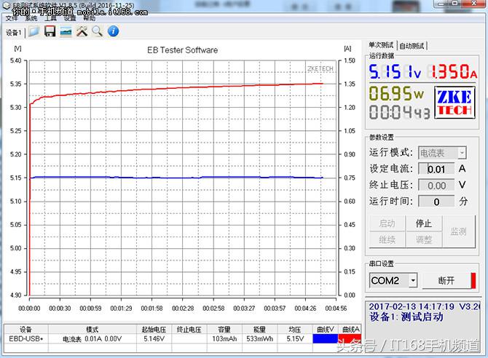The height and width of the screenshot is (358, 488).
Task: Expand the 运行模式 dropdown
Action: click(x=443, y=153)
